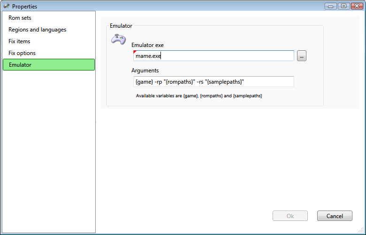This screenshot has height=235, width=366.
Task: Dismiss the dialog with the Cancel button
Action: pos(335,216)
